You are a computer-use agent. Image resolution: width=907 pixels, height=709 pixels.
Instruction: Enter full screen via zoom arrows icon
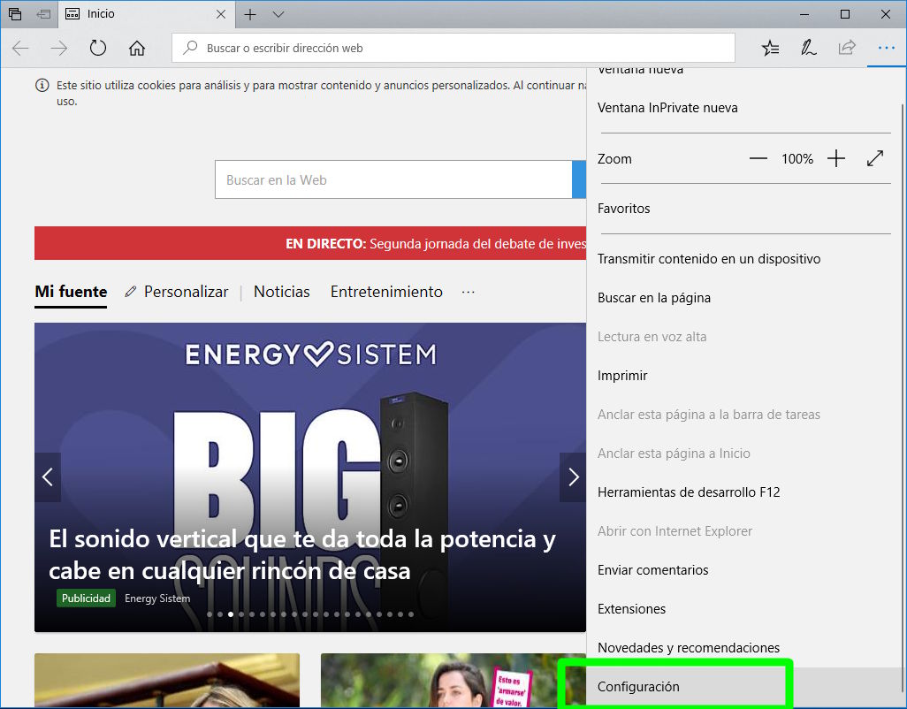tap(875, 159)
